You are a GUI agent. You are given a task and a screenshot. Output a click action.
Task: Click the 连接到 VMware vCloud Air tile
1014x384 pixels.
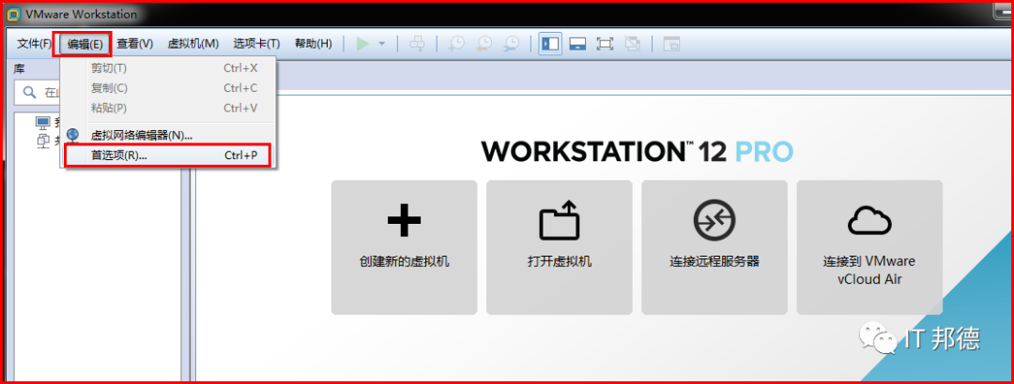pyautogui.click(x=869, y=247)
